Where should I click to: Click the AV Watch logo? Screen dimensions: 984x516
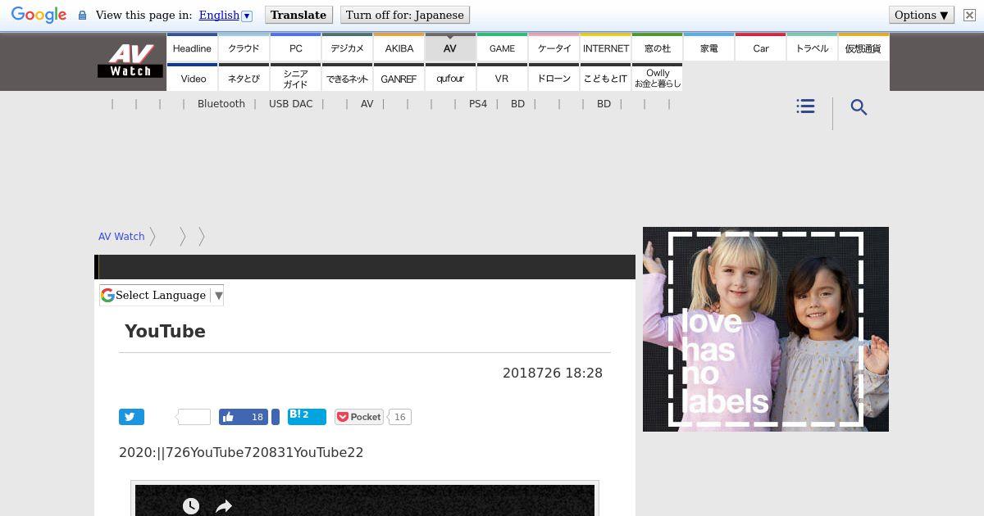tap(130, 61)
